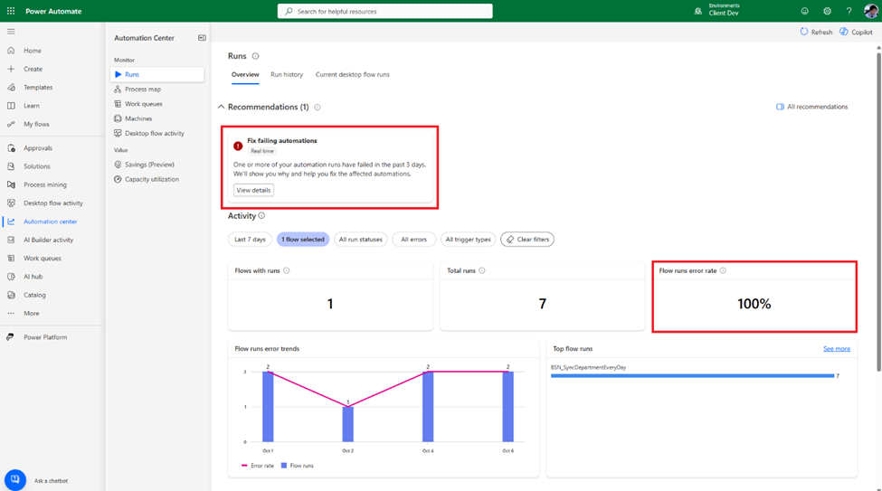Click the All recommendations link

tap(811, 107)
